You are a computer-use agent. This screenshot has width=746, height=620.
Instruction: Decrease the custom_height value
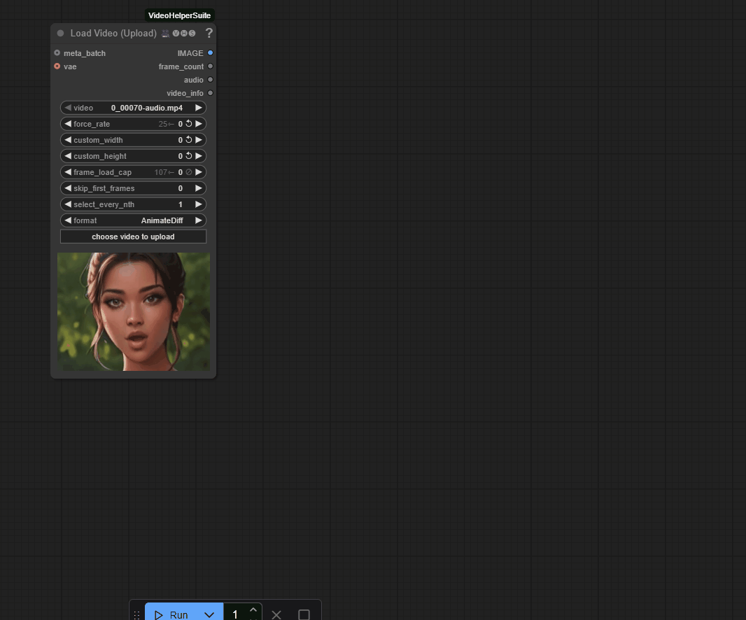(68, 156)
